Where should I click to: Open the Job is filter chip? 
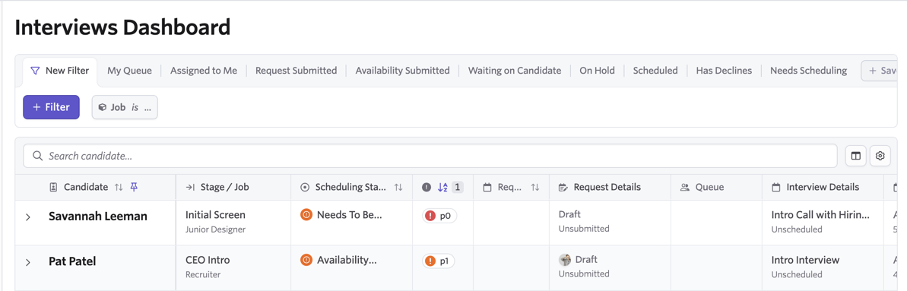pyautogui.click(x=125, y=107)
